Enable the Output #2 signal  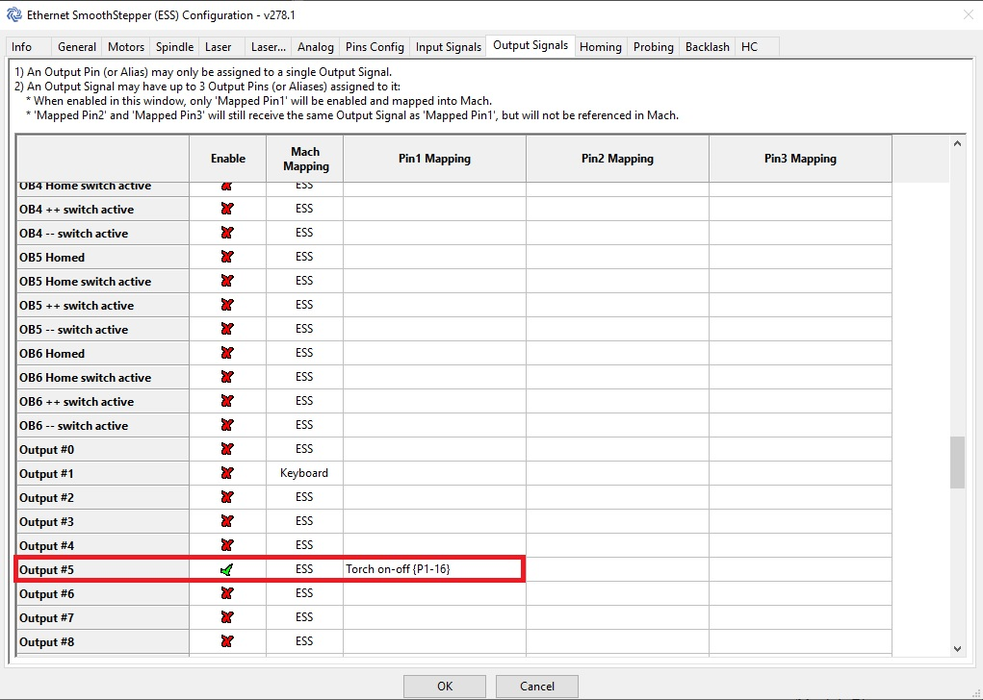click(227, 497)
